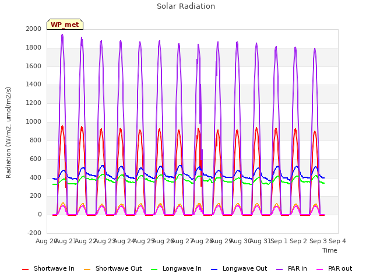This screenshot has height=280, width=373.
Task: Click the 600 y-axis tick label
Action: pyautogui.click(x=36, y=159)
